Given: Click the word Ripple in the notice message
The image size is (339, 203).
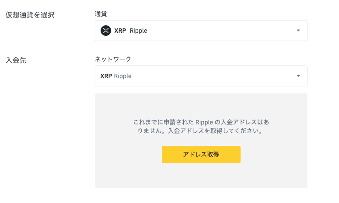Looking at the screenshot, I should 204,122.
